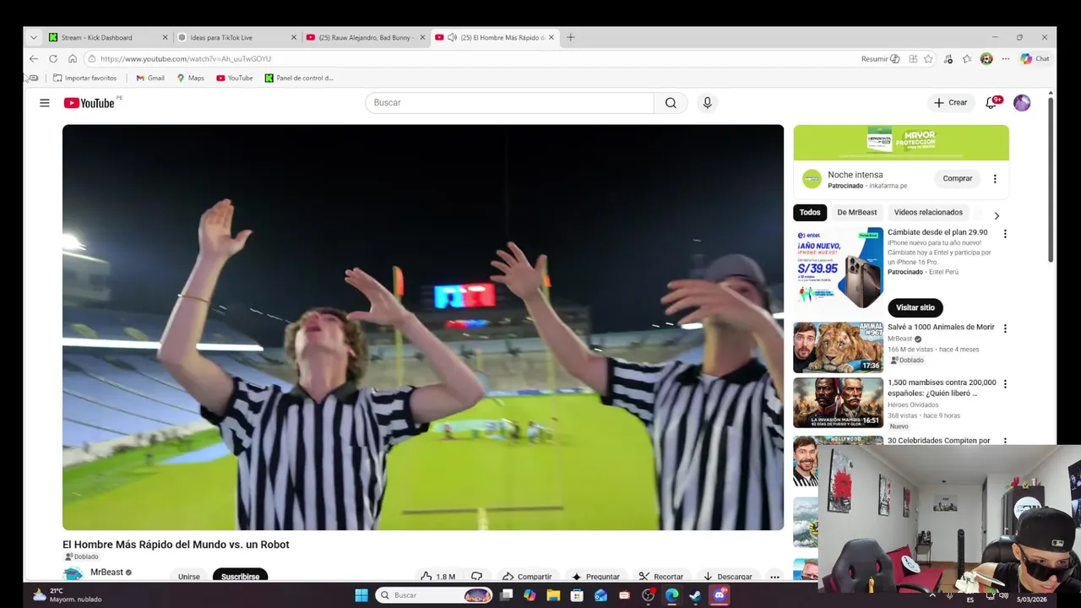Open the Windows Start button

(361, 595)
